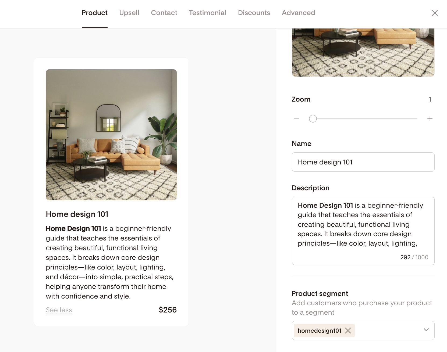Open the Advanced tab
447x352 pixels.
(x=298, y=13)
